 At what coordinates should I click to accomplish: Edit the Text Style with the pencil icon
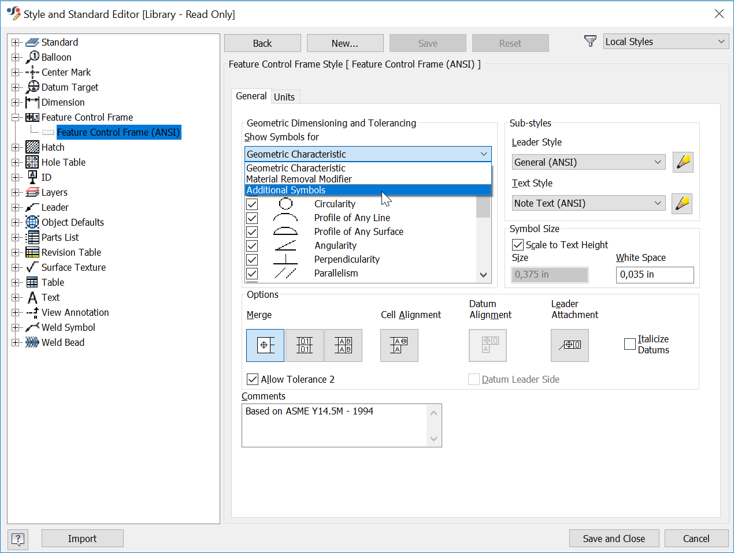point(683,203)
